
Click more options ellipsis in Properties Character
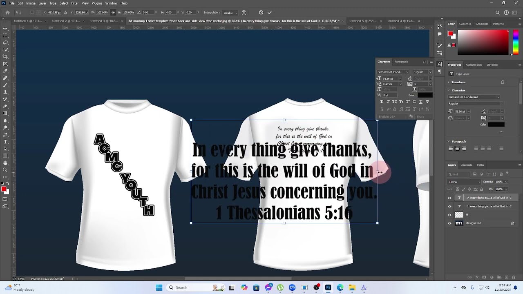(x=501, y=132)
